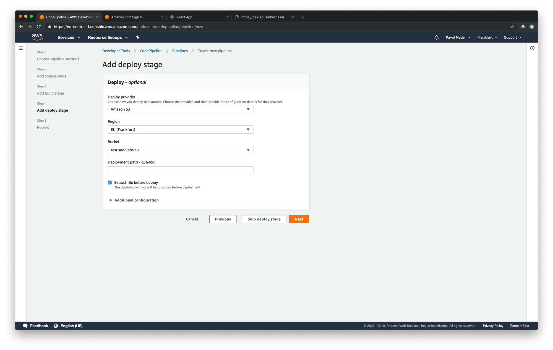Close the dev-api.sudolabs.eu tab

click(293, 17)
